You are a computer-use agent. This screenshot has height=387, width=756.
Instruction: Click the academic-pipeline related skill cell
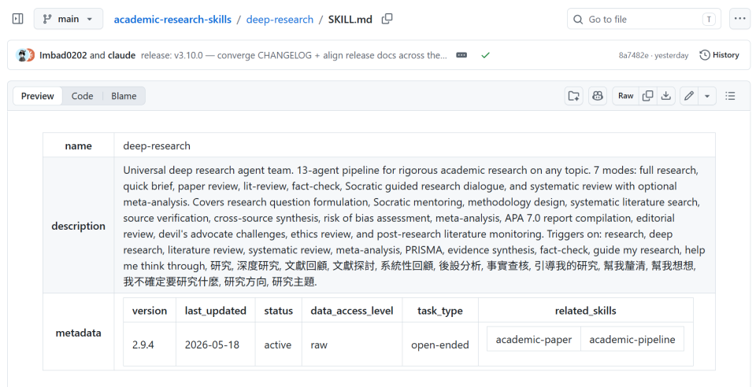[632, 339]
